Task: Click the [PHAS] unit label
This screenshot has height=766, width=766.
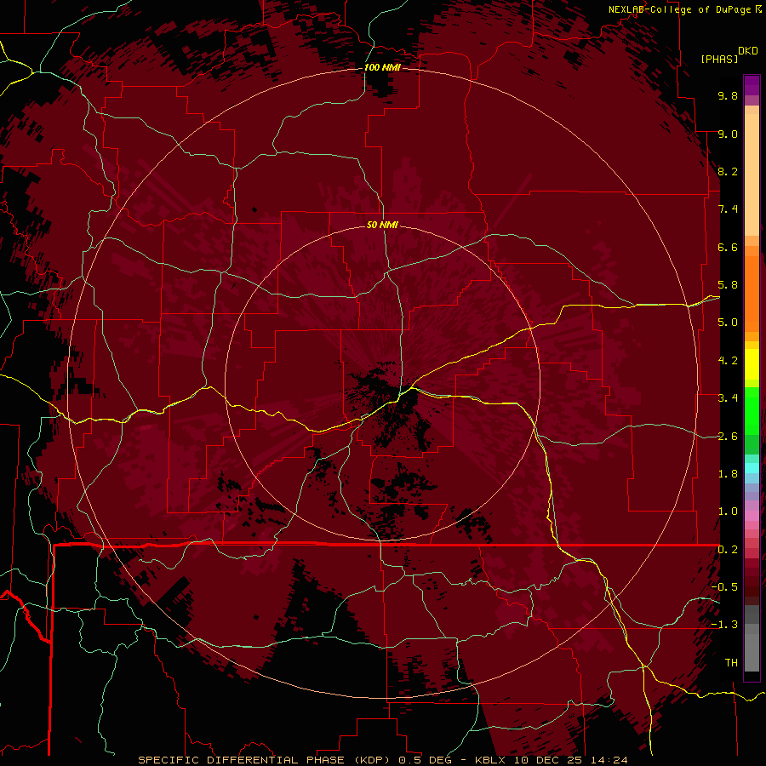Action: [719, 59]
